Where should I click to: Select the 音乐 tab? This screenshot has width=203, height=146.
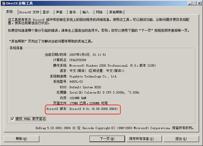pos(74,12)
